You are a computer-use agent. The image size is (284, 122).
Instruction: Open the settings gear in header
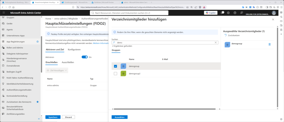point(228,13)
